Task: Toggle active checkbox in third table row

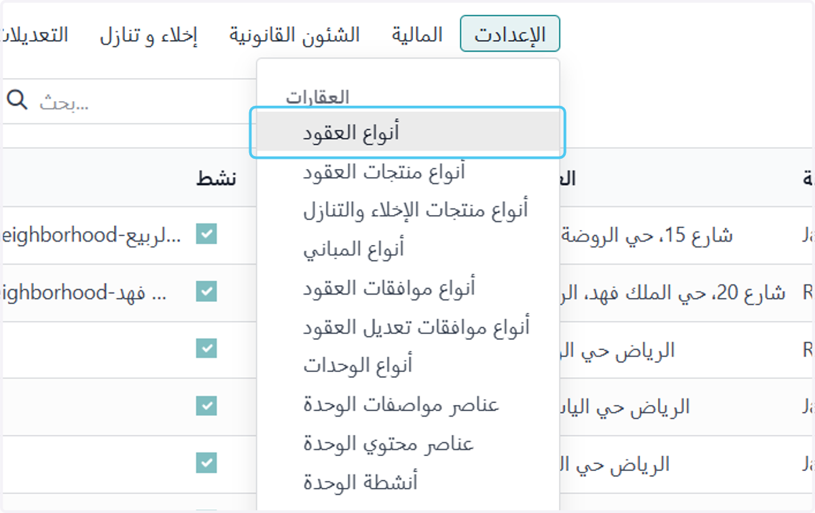Action: point(206,348)
